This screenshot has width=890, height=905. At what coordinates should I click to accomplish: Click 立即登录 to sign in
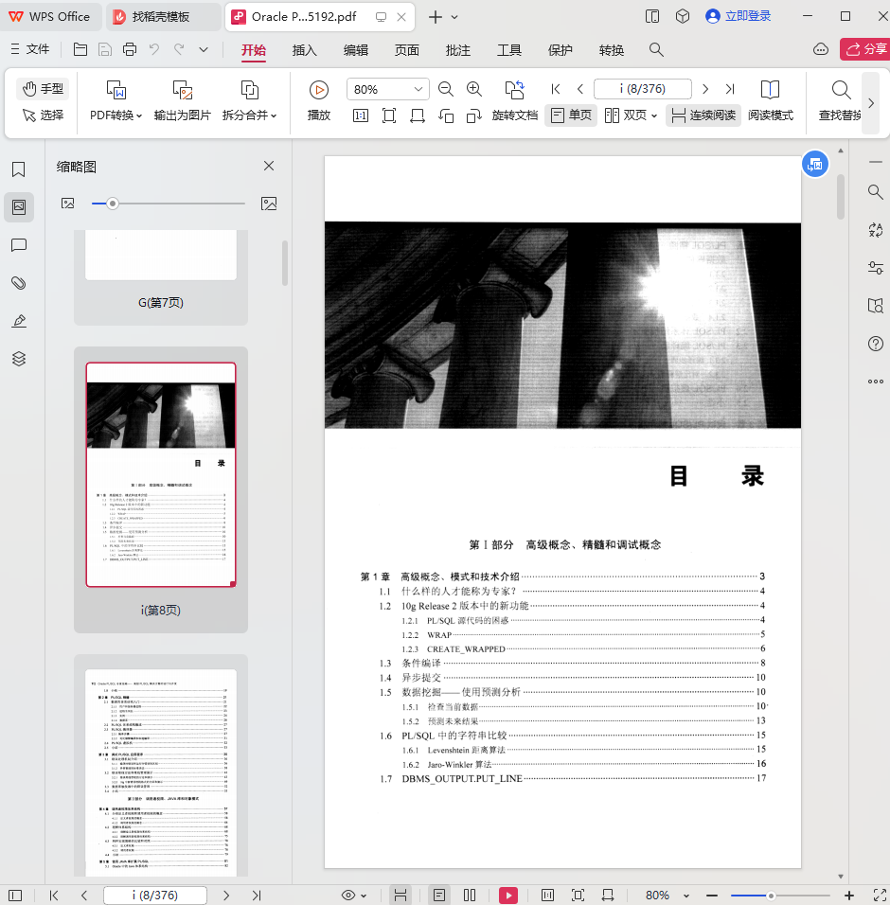(x=739, y=16)
